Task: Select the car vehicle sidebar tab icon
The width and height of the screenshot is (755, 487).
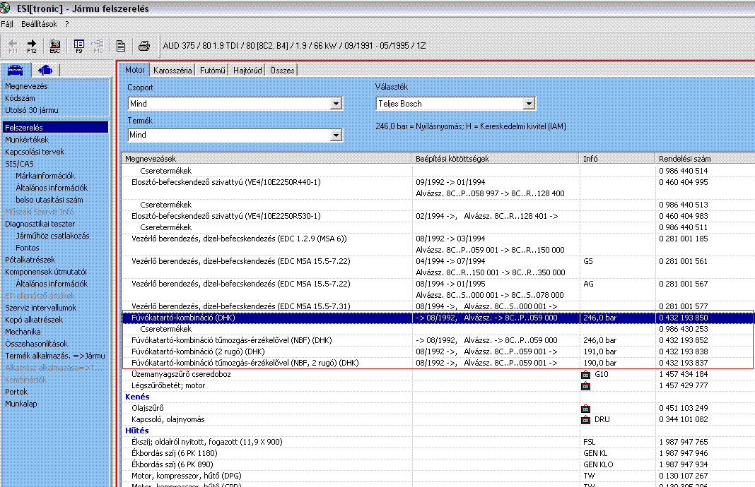Action: point(16,70)
